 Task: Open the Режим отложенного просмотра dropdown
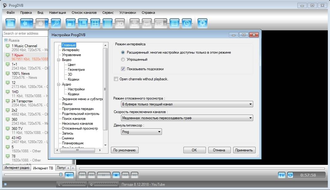coord(187,104)
